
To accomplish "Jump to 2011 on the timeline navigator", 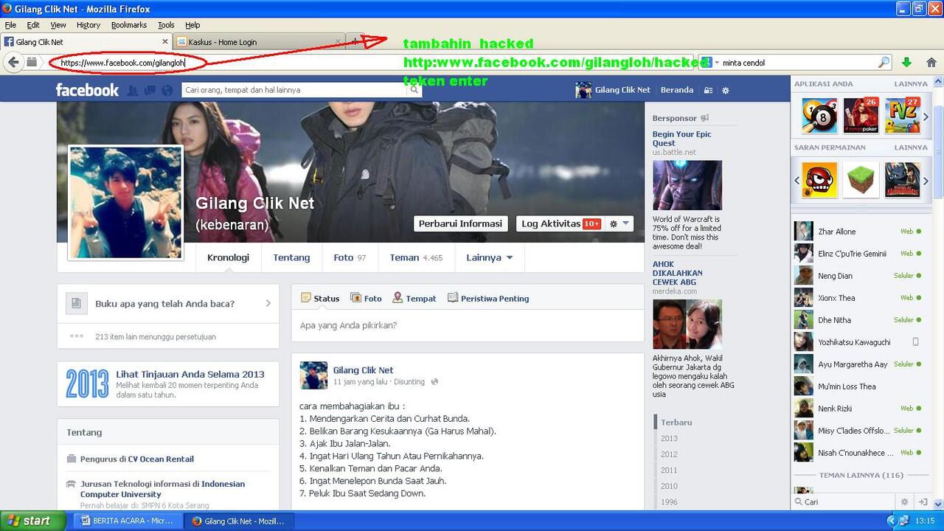I will [x=669, y=471].
